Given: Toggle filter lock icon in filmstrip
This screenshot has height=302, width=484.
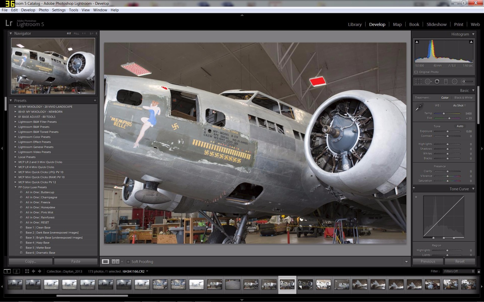Looking at the screenshot, I should coord(479,271).
